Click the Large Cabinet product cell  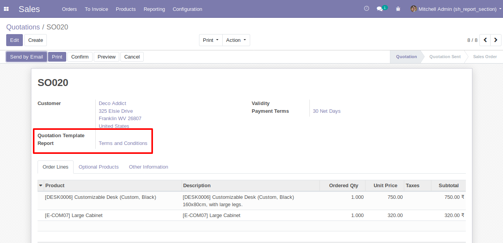tap(113, 215)
